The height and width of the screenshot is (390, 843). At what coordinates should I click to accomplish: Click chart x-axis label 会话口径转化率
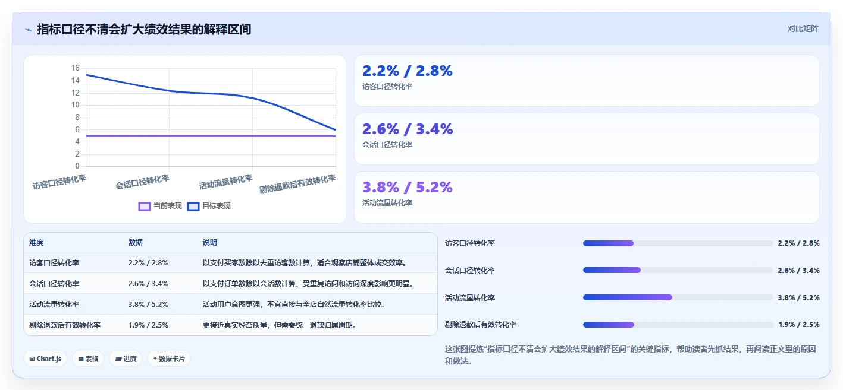[143, 182]
